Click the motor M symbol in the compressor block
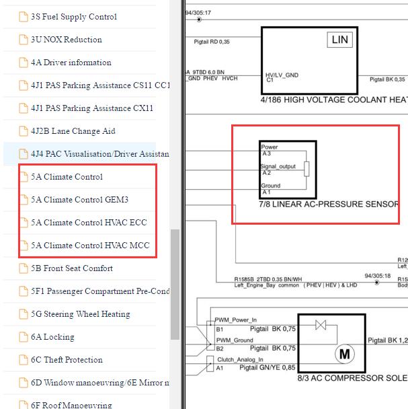 [x=345, y=355]
